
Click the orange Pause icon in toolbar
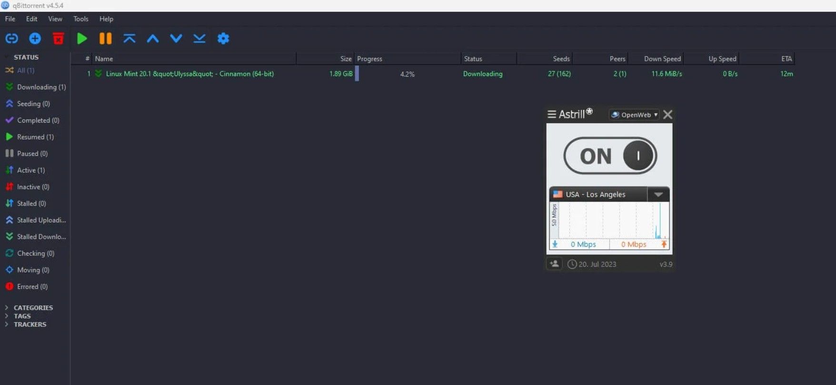[x=105, y=38]
